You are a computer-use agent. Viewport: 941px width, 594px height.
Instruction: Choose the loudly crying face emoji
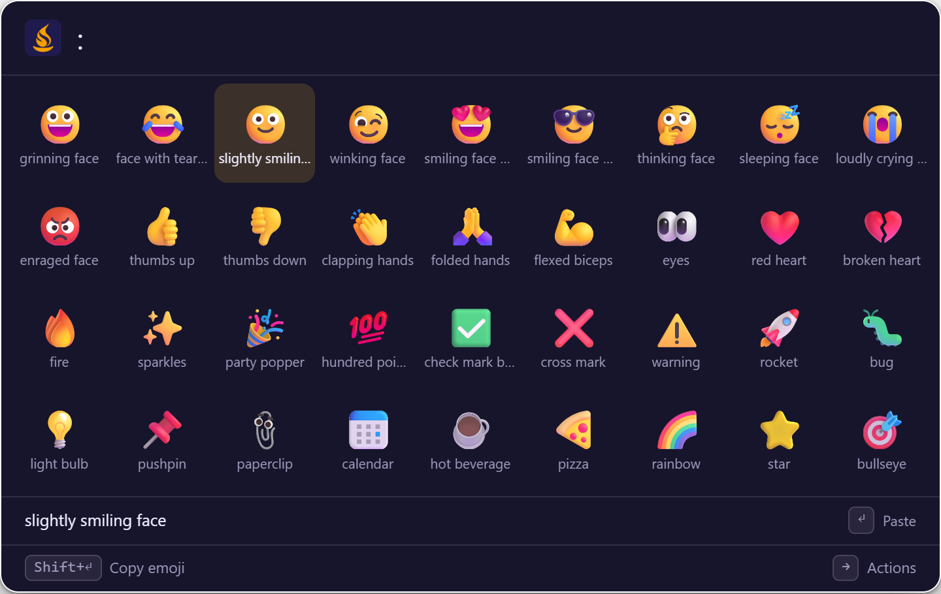[882, 133]
